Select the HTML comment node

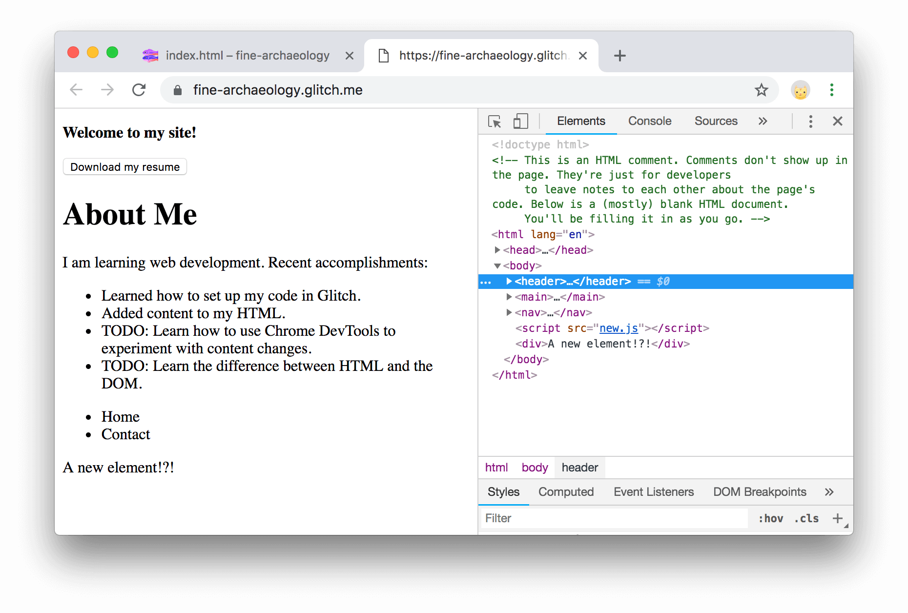(669, 189)
